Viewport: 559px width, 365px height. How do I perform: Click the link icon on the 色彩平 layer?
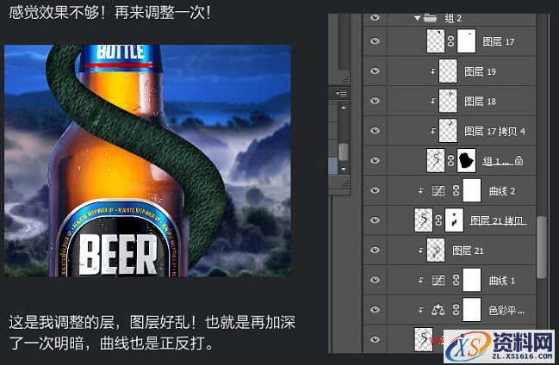(x=456, y=309)
